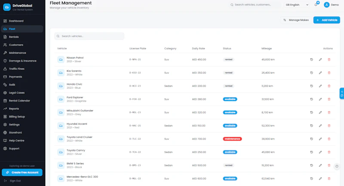Open the notifications bell
The width and height of the screenshot is (344, 186).
[316, 5]
